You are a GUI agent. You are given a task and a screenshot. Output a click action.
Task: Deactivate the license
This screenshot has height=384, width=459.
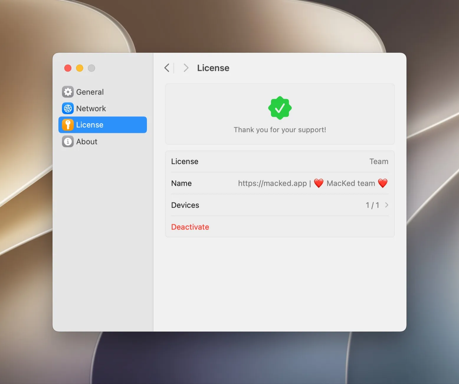(x=190, y=227)
